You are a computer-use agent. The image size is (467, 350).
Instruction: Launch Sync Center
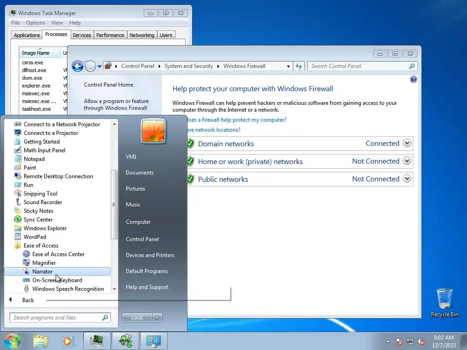tap(38, 220)
